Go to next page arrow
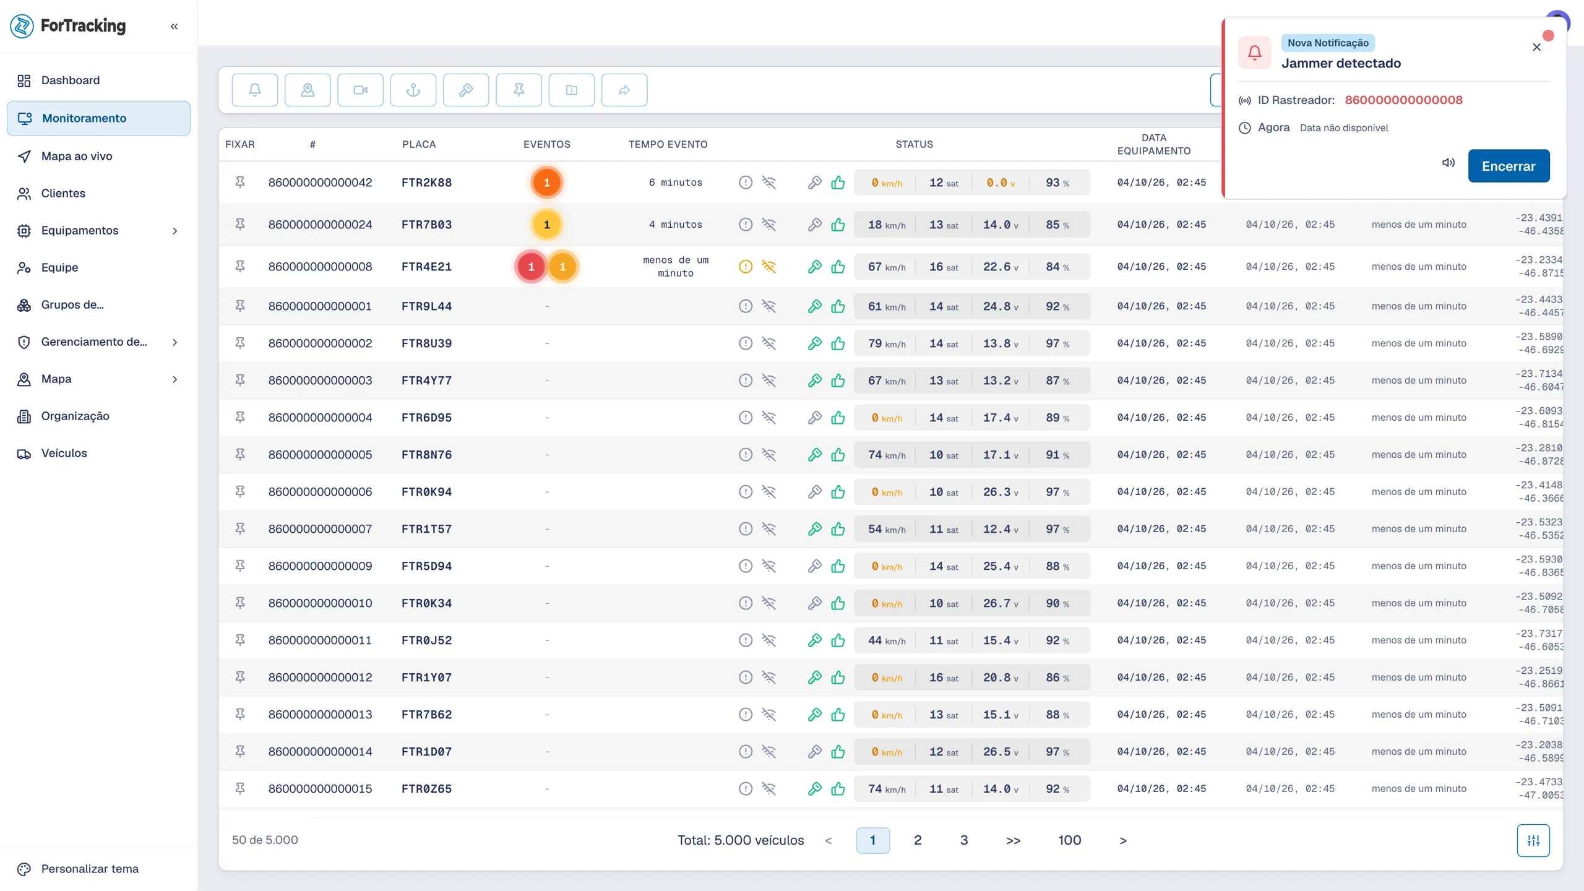Viewport: 1584px width, 891px height. (1123, 840)
